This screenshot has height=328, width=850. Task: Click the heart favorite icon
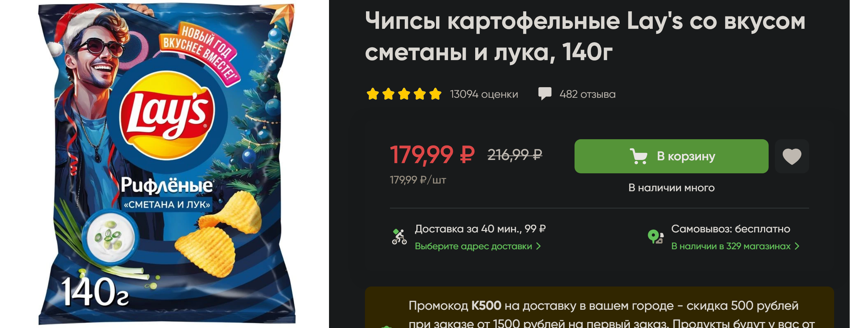[x=792, y=156]
